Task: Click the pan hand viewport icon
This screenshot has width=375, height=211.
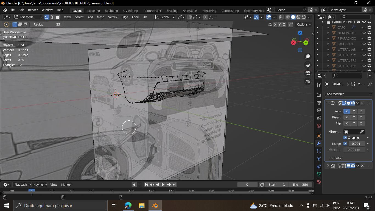Action: click(308, 65)
